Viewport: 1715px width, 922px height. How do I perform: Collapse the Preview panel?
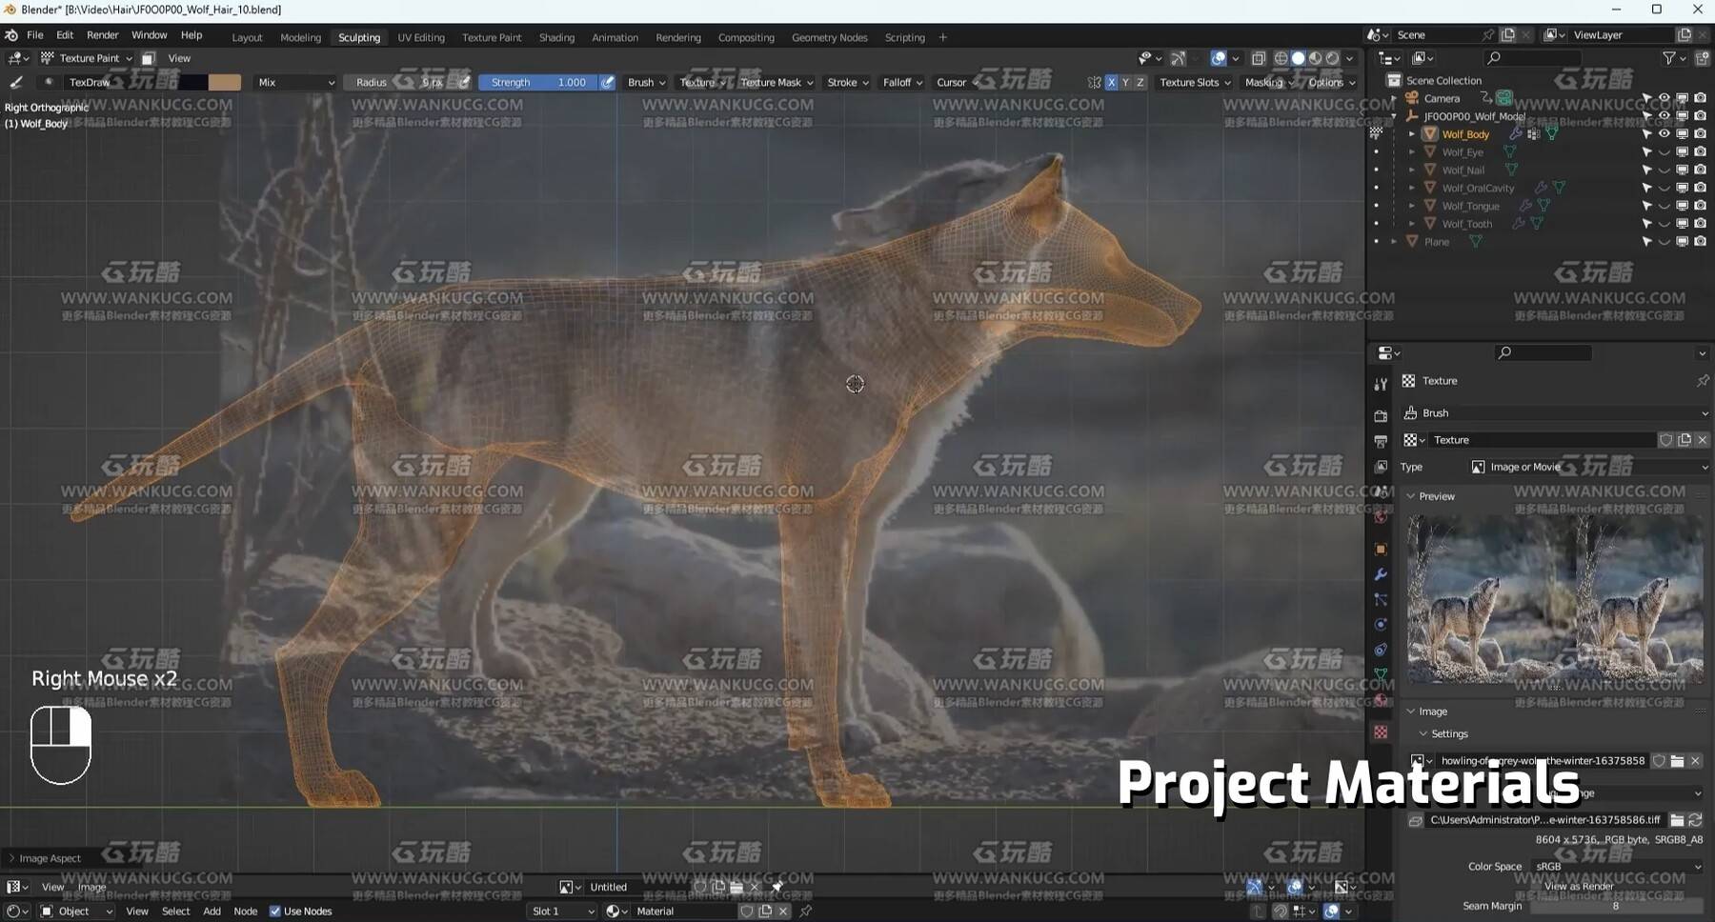pos(1411,496)
